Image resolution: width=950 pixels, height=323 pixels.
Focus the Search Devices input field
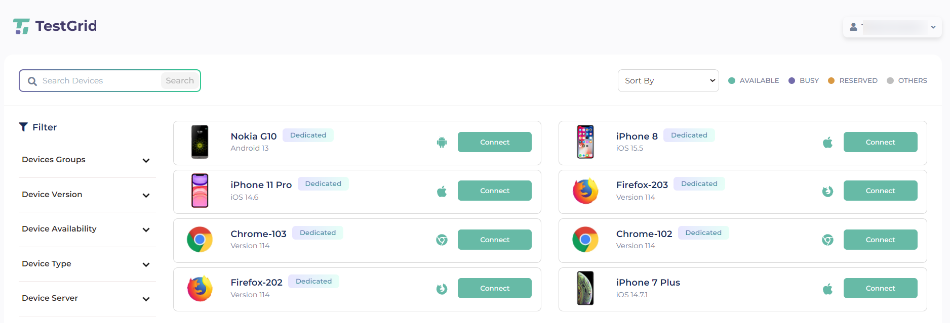coord(100,81)
